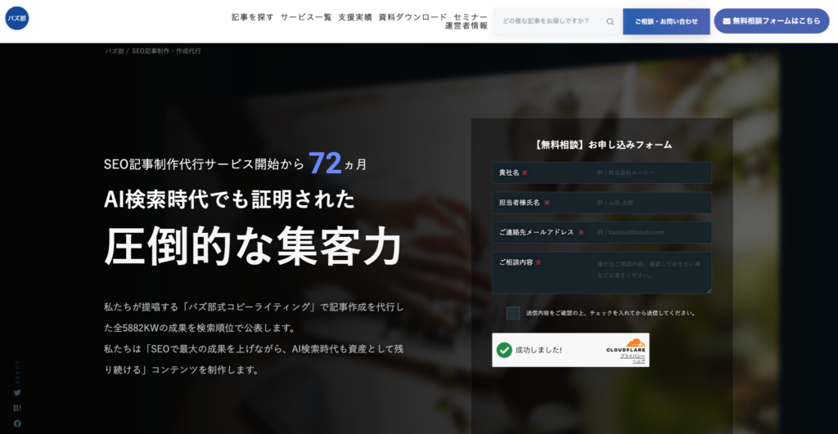Click the search magnifier icon
Image resolution: width=838 pixels, height=434 pixels.
click(x=610, y=22)
